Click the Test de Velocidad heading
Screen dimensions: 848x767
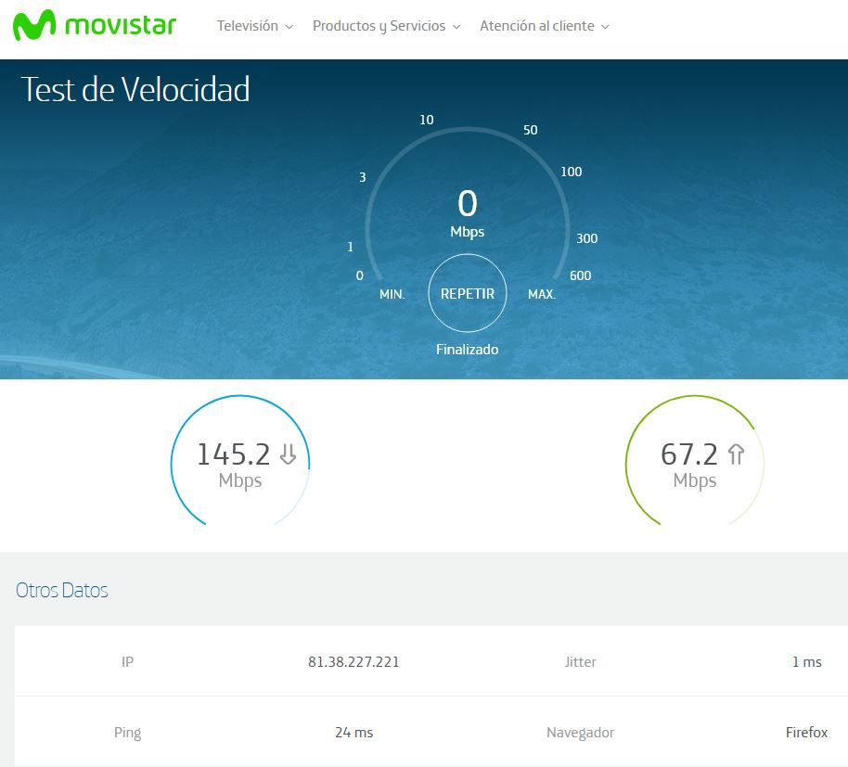coord(135,90)
